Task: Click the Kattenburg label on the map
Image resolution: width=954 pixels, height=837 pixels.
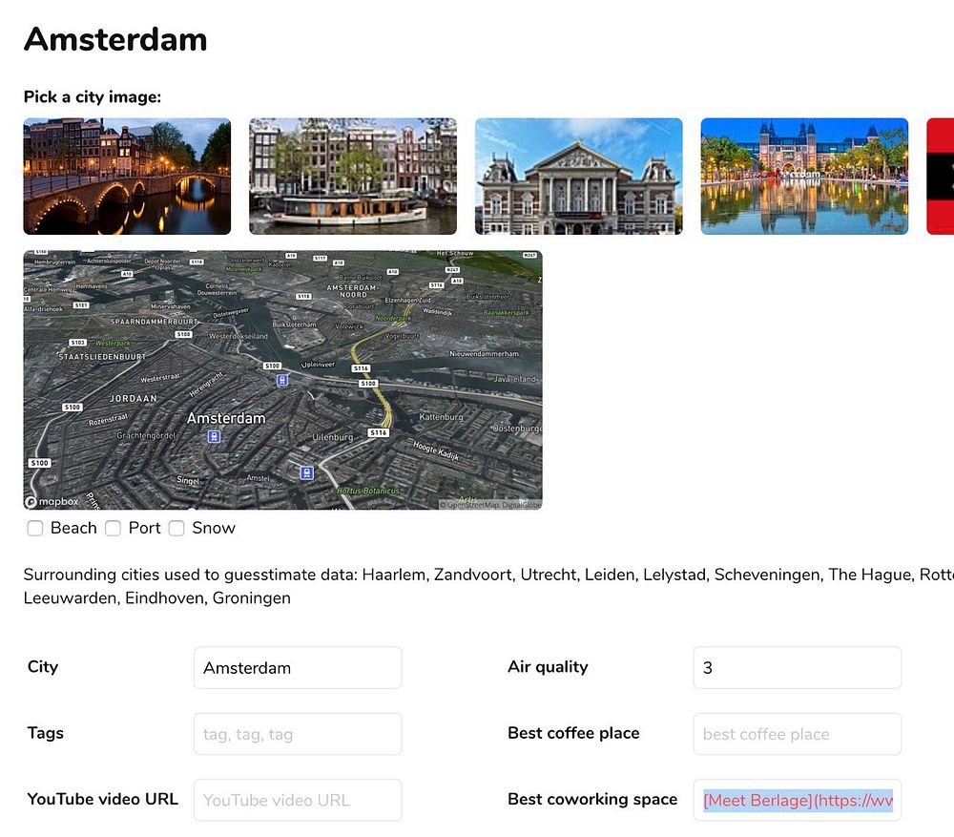Action: (441, 417)
